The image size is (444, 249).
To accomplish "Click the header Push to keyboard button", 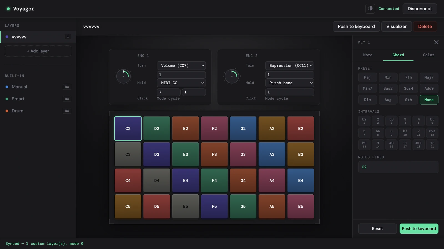I will coord(356,26).
